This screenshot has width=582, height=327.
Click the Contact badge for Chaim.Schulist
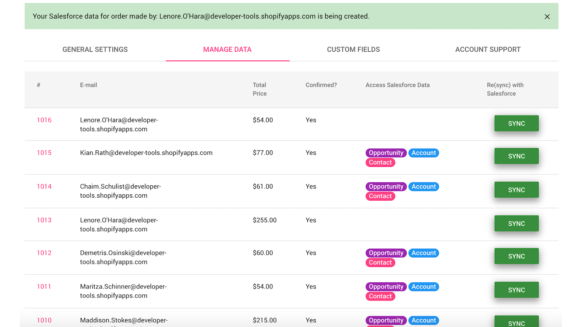coord(380,196)
